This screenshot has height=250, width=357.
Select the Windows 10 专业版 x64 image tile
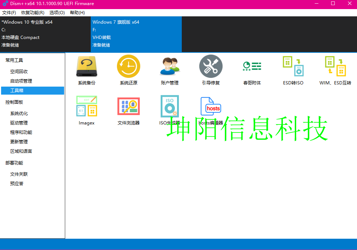(45, 34)
